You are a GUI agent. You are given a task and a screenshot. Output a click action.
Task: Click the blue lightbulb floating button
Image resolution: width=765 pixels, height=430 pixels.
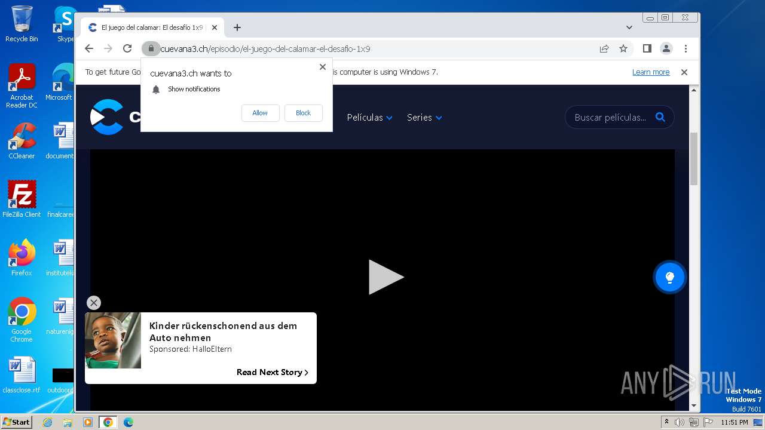coord(669,277)
